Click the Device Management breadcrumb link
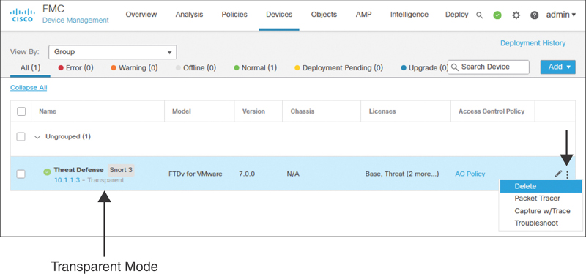Viewport: 586px width, 274px height. pyautogui.click(x=76, y=21)
